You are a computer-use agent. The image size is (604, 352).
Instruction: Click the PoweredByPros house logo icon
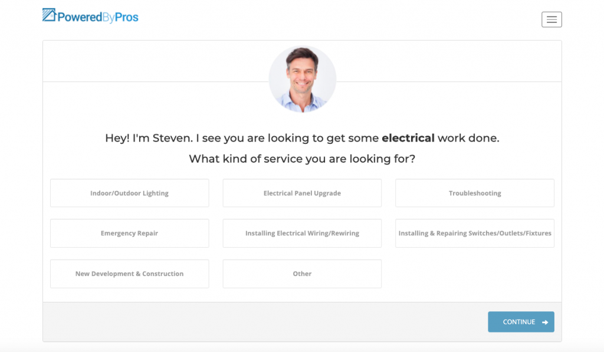[x=50, y=15]
